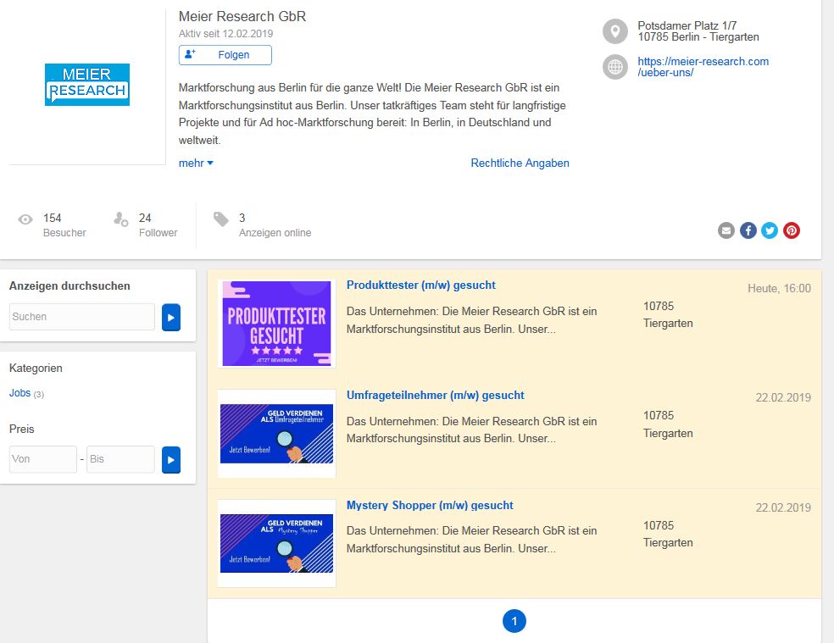Click the globe website icon
Viewport: 834px width, 643px height.
[615, 67]
